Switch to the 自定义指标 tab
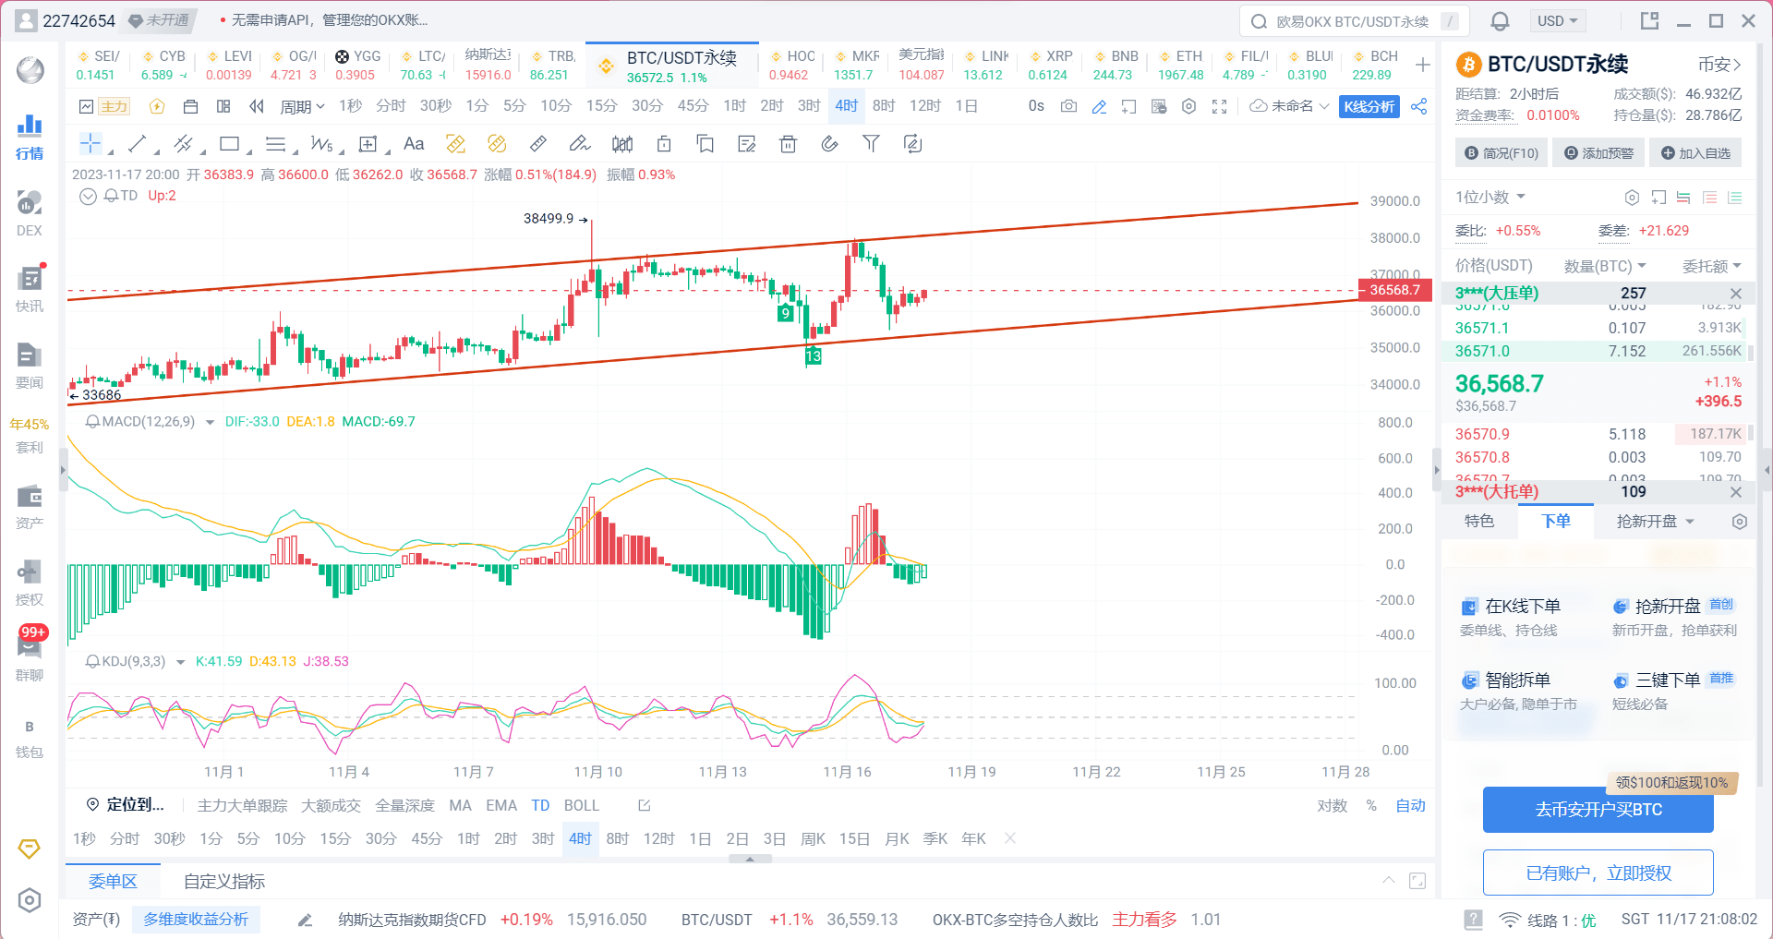This screenshot has width=1773, height=939. point(223,882)
